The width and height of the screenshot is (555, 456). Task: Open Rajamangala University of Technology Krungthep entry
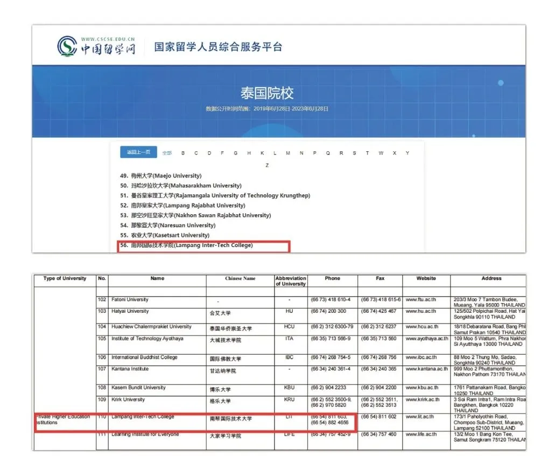tap(215, 195)
